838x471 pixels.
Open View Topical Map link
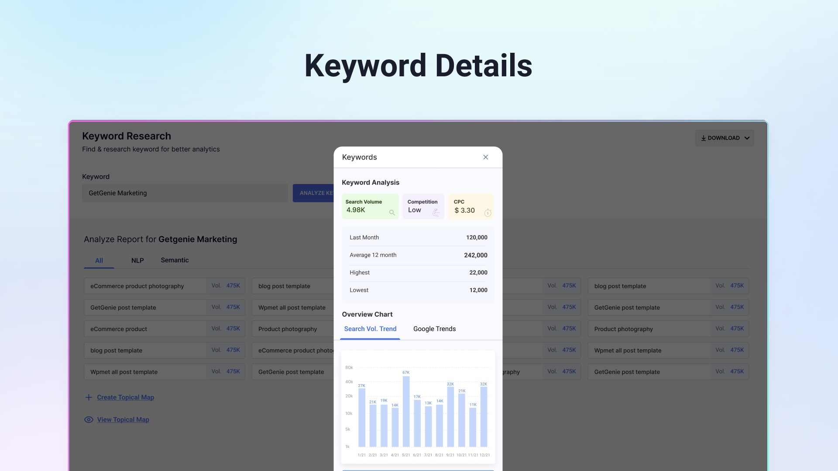tap(123, 420)
